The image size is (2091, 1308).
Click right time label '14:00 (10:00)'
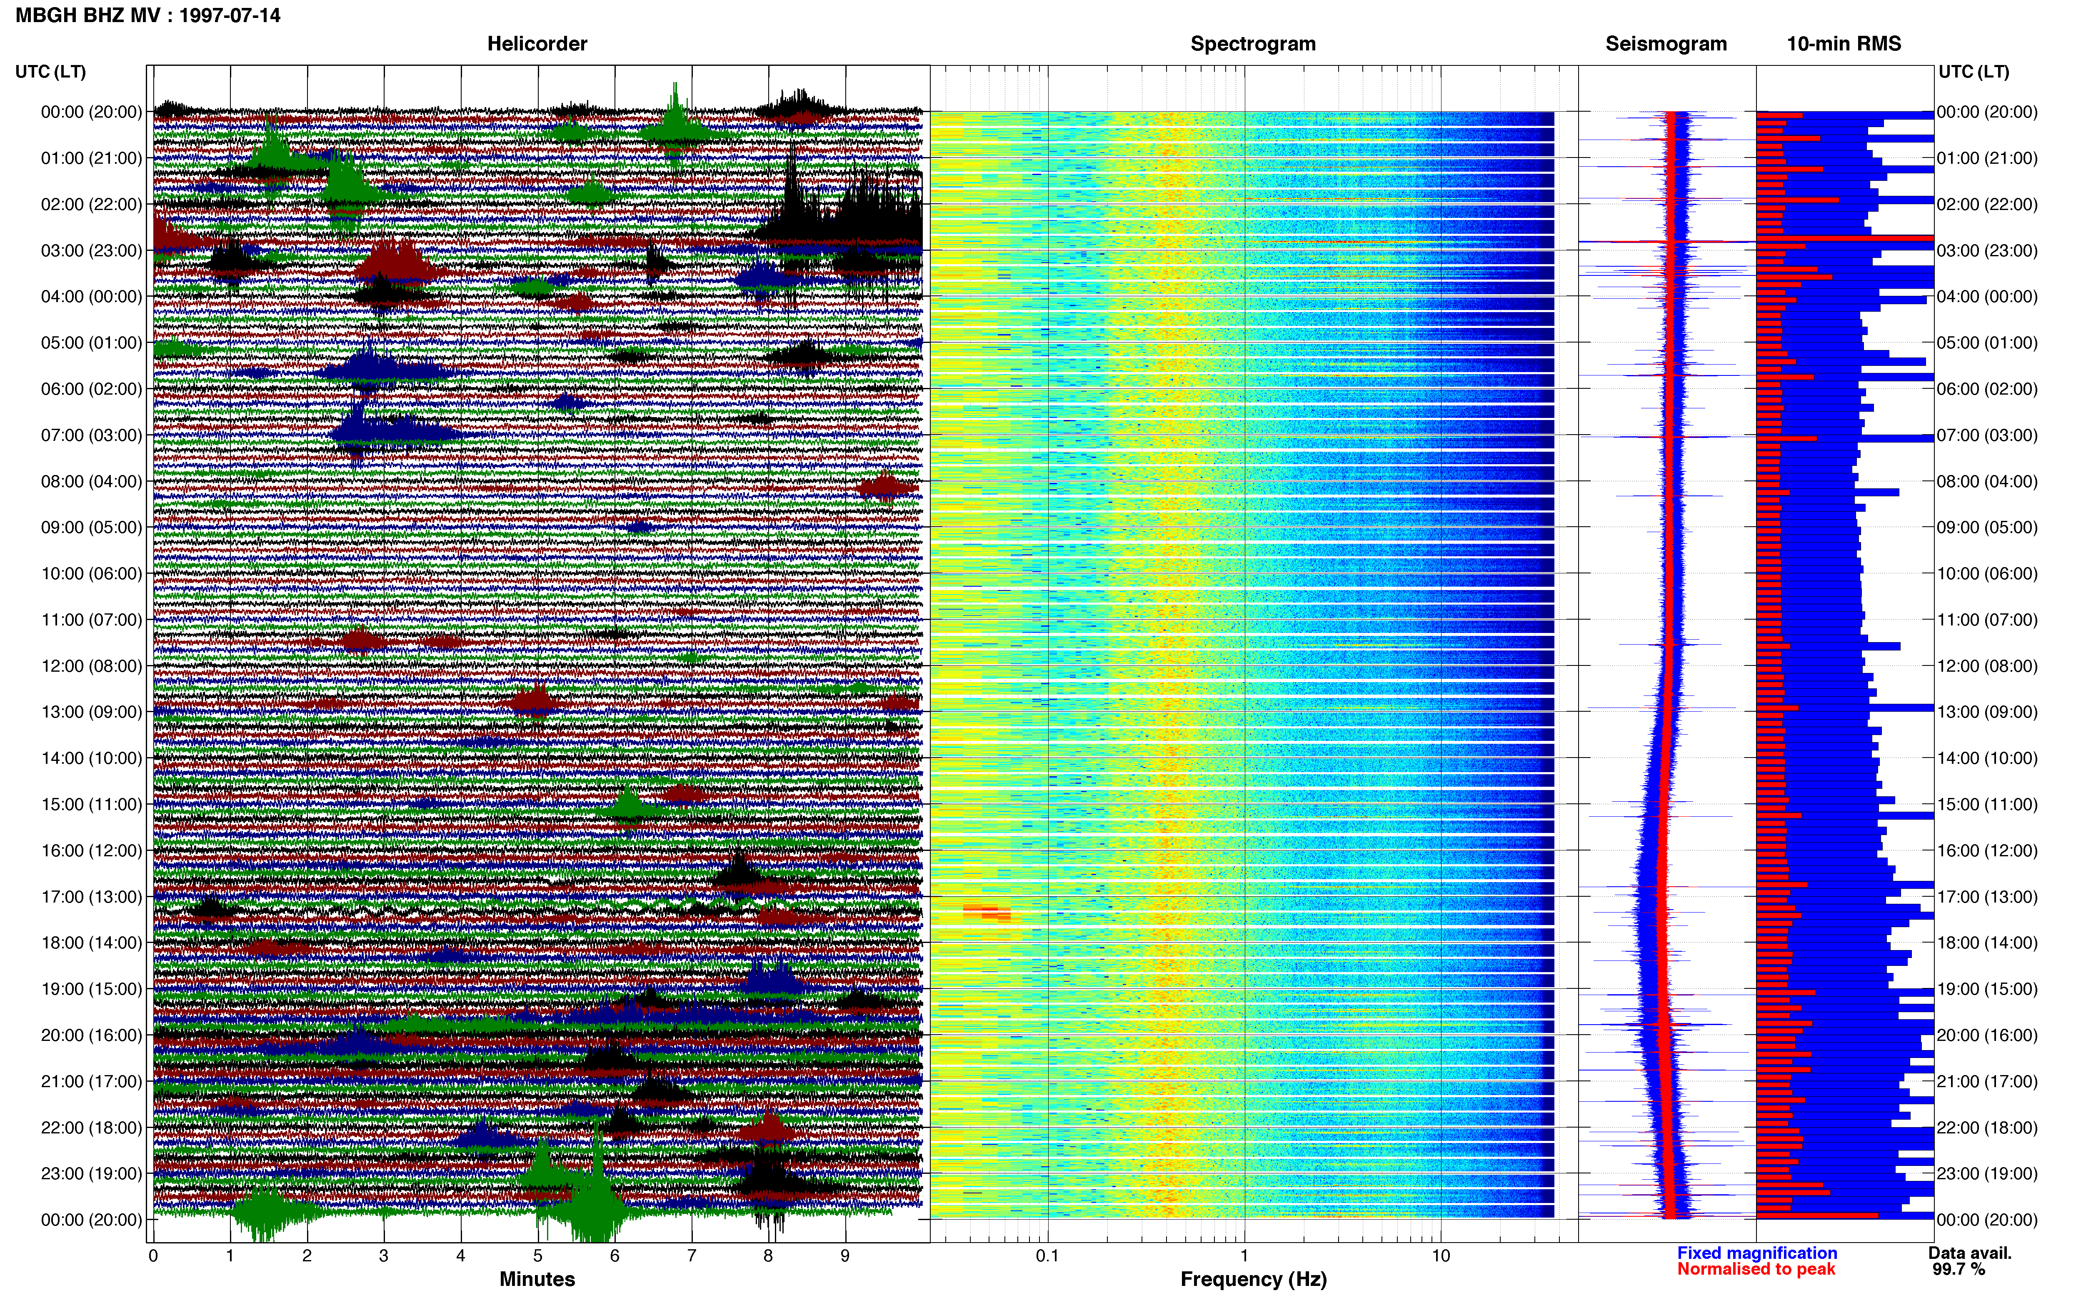1987,759
